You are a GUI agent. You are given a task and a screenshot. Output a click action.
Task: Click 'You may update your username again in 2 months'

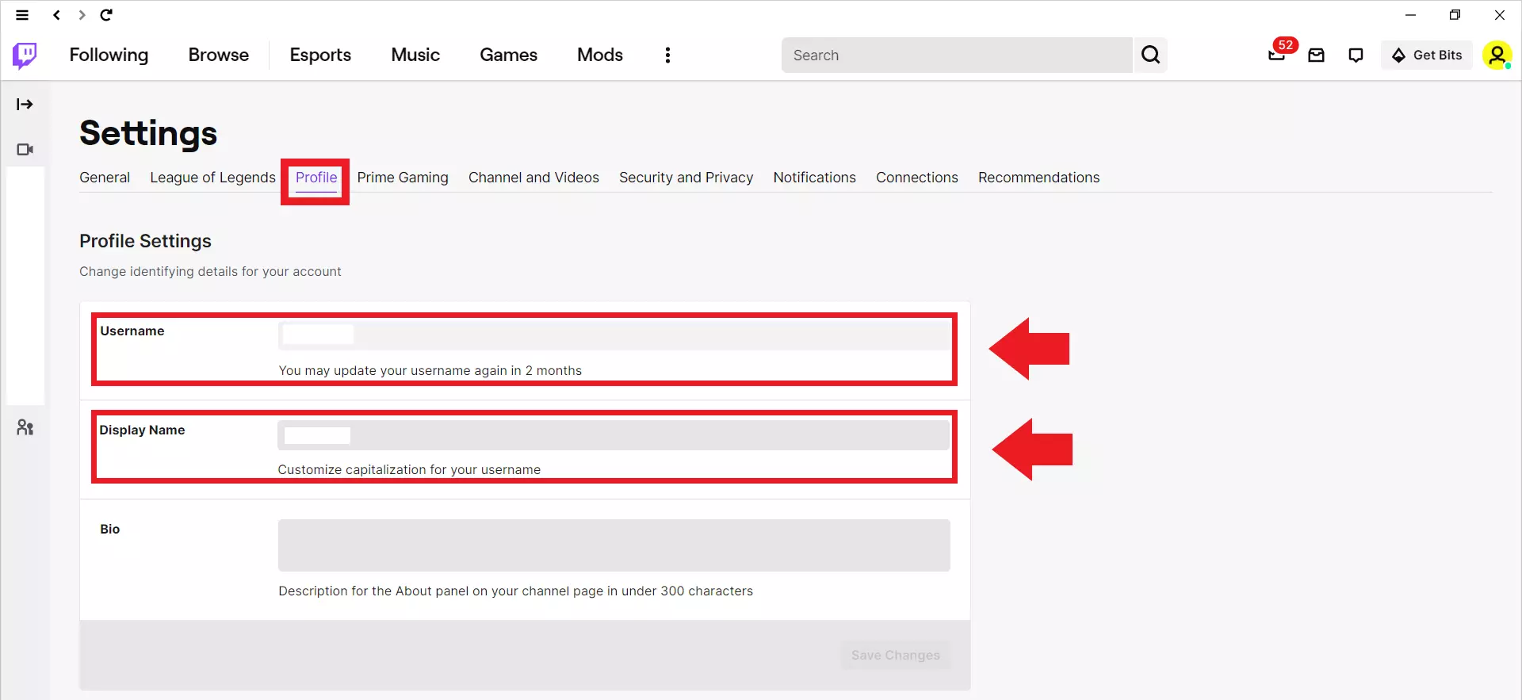[430, 370]
